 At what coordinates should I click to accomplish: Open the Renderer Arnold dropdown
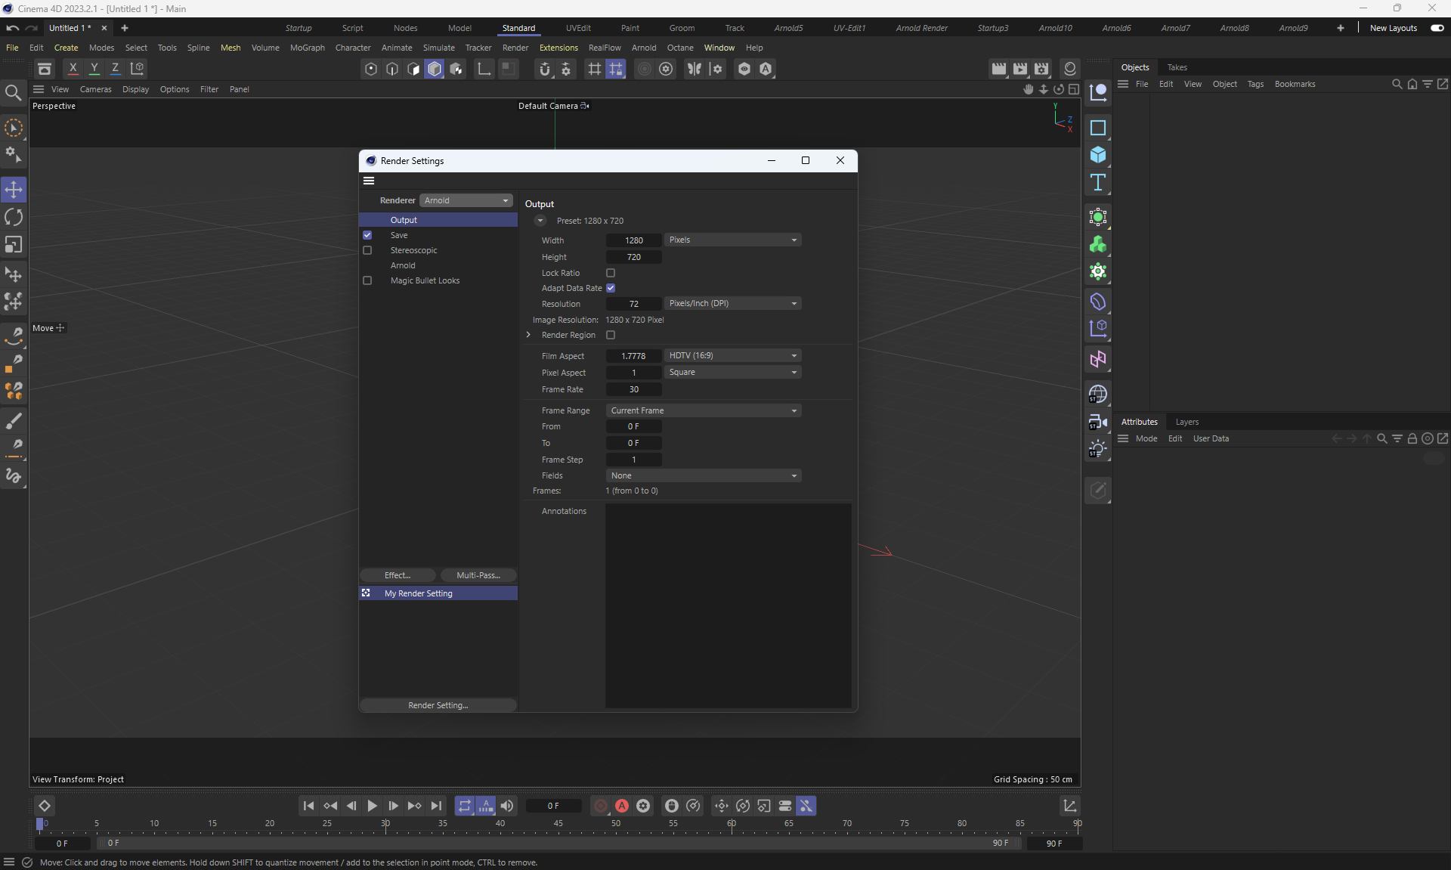(466, 200)
